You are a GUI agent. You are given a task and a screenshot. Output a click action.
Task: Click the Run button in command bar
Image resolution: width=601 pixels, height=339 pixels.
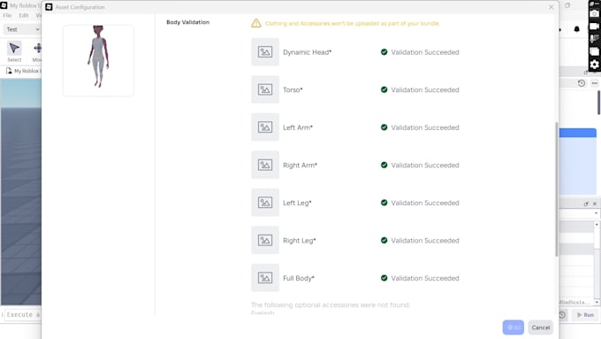[585, 315]
